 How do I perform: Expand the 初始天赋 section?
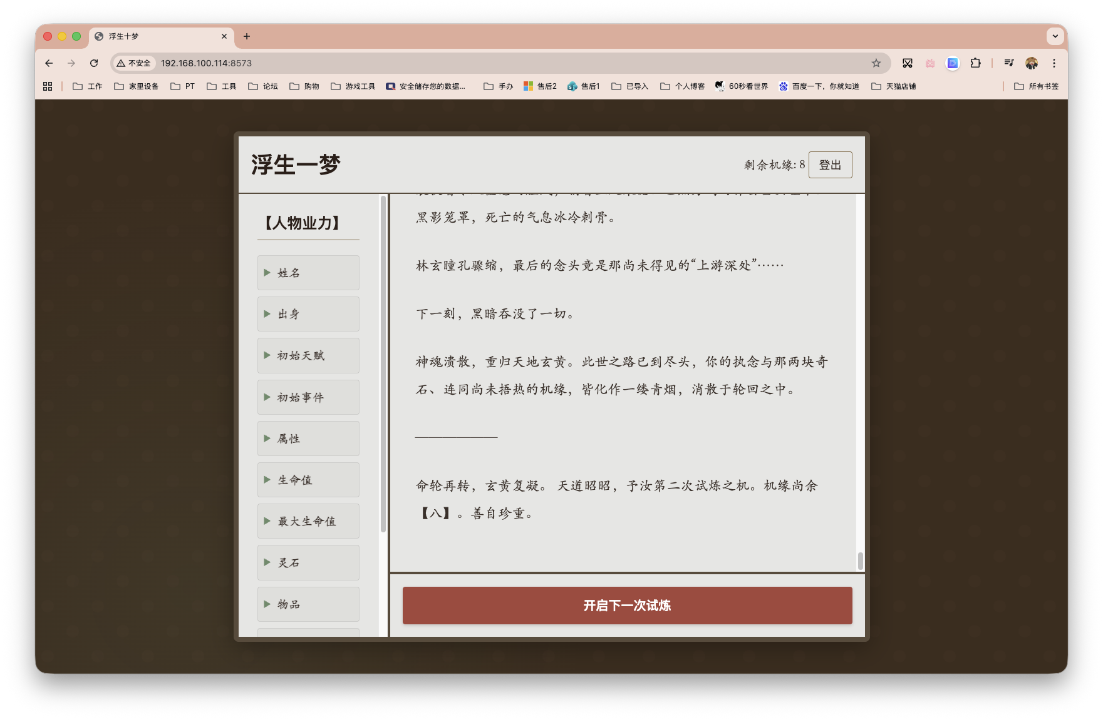308,355
